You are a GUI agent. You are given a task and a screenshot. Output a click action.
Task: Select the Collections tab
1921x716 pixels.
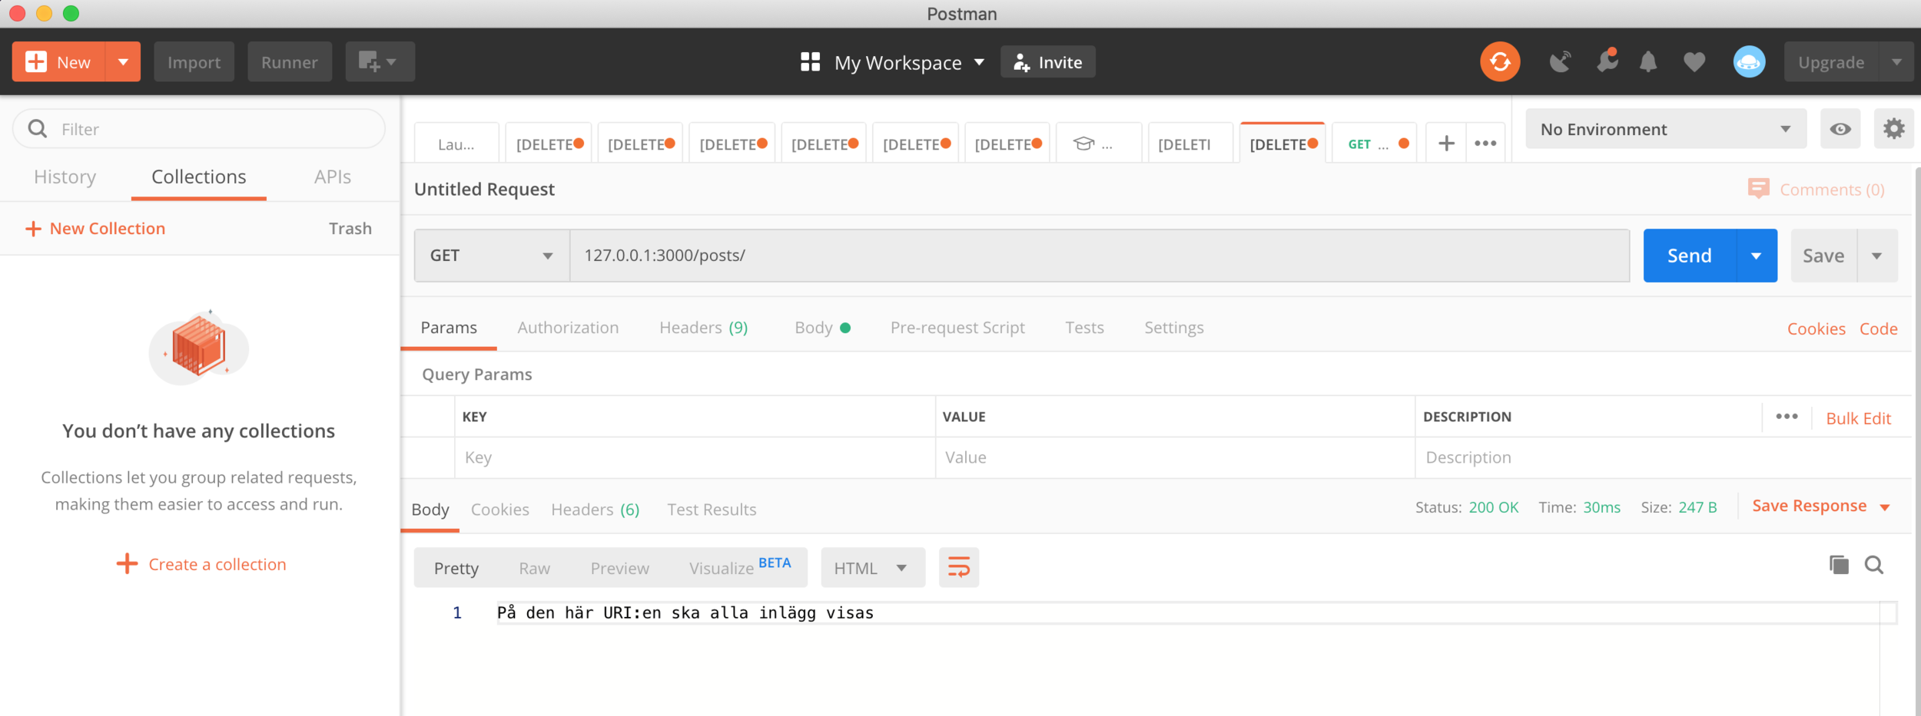199,177
